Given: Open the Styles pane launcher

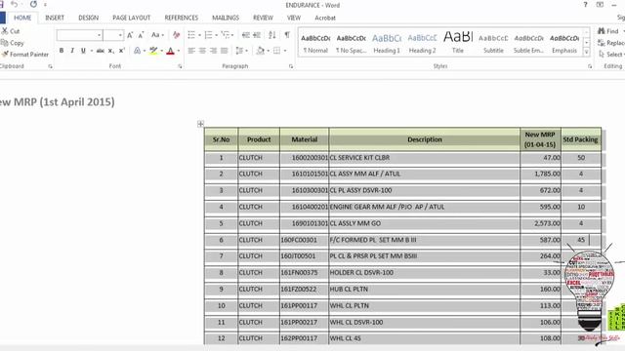Looking at the screenshot, I should pyautogui.click(x=590, y=66).
